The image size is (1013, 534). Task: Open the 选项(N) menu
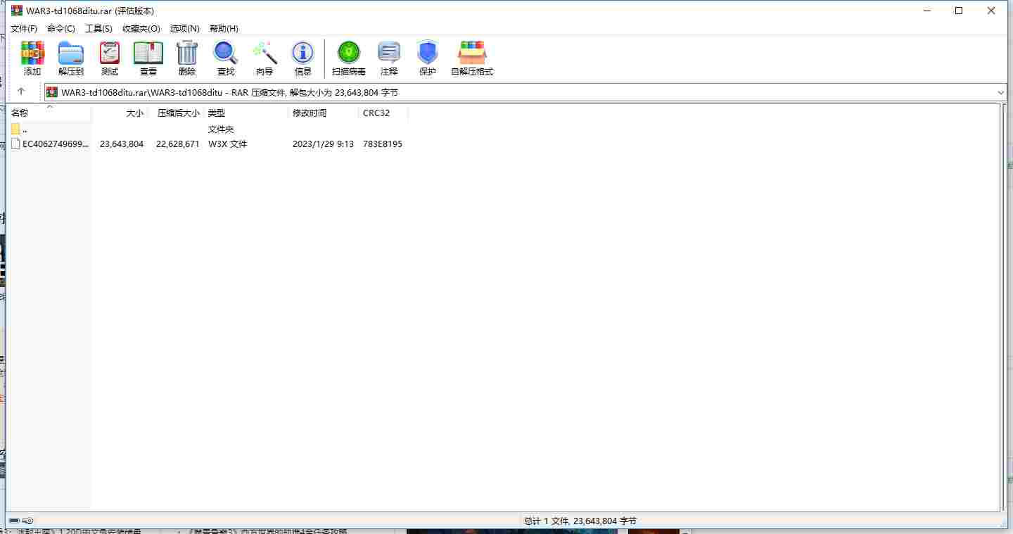(x=185, y=28)
